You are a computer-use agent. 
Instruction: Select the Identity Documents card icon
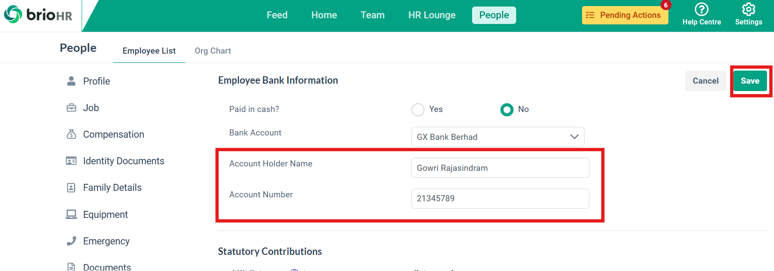click(71, 161)
